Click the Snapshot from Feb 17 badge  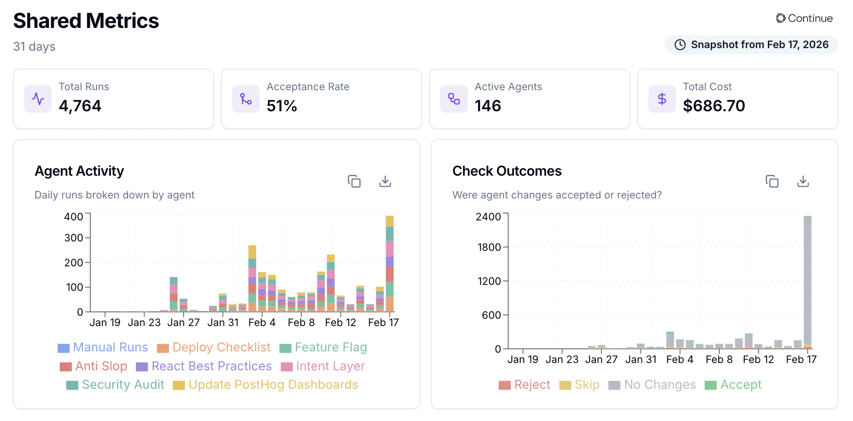(x=751, y=44)
